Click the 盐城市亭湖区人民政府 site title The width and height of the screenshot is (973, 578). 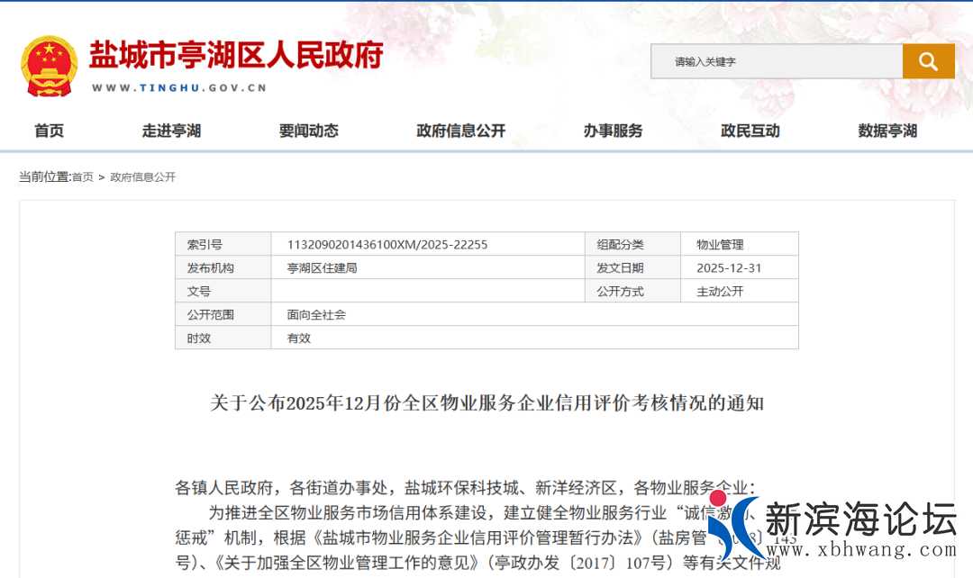[236, 55]
